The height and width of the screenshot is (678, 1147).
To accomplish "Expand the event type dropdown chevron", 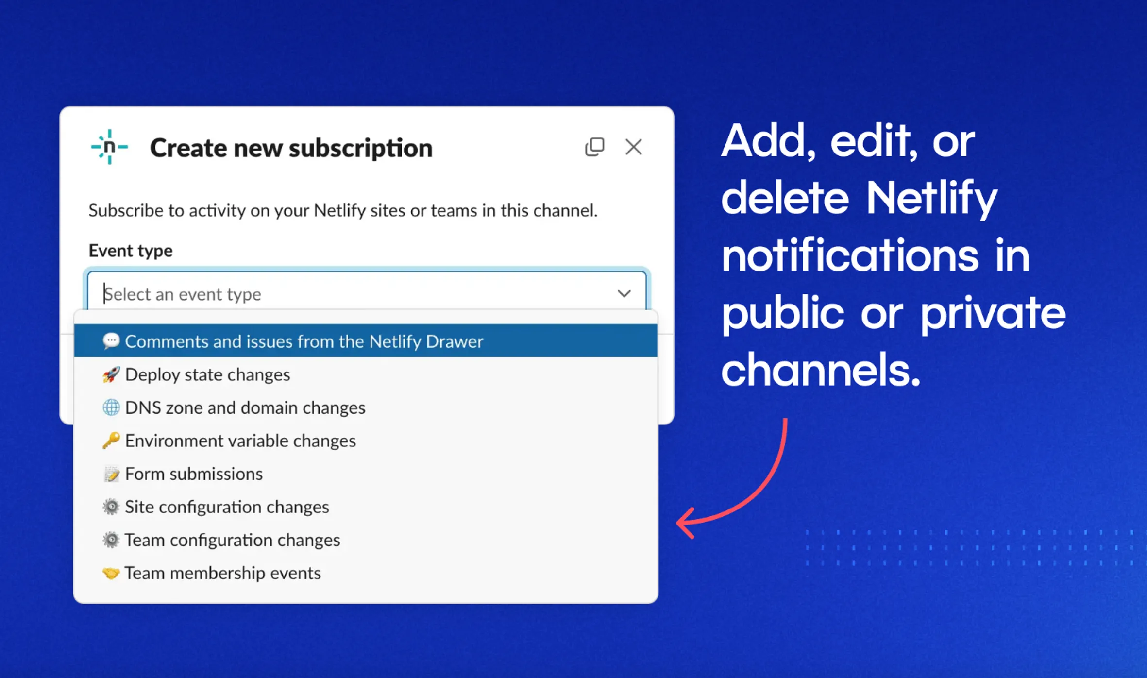I will (624, 293).
